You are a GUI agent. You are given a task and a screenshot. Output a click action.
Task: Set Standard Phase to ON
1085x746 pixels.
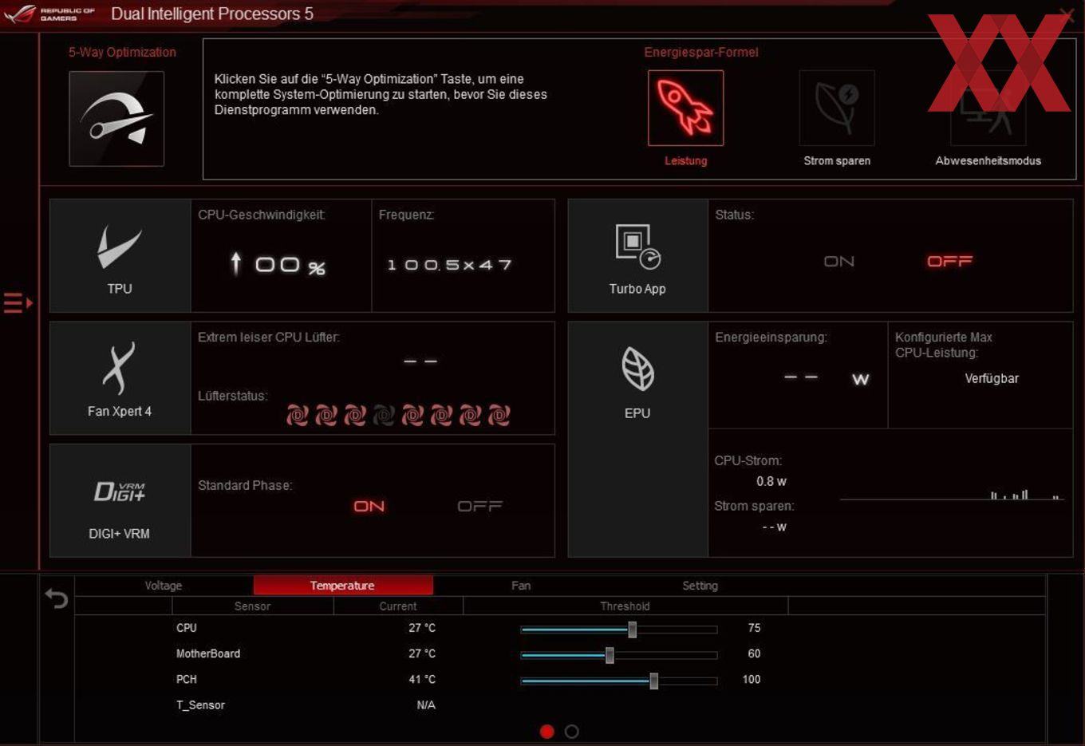pyautogui.click(x=369, y=506)
